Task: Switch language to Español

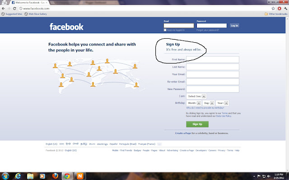Action: pyautogui.click(x=113, y=144)
